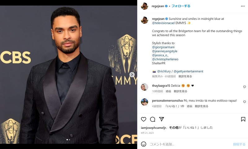
Task: Open the emoji picker smiley icon
Action: point(144,144)
